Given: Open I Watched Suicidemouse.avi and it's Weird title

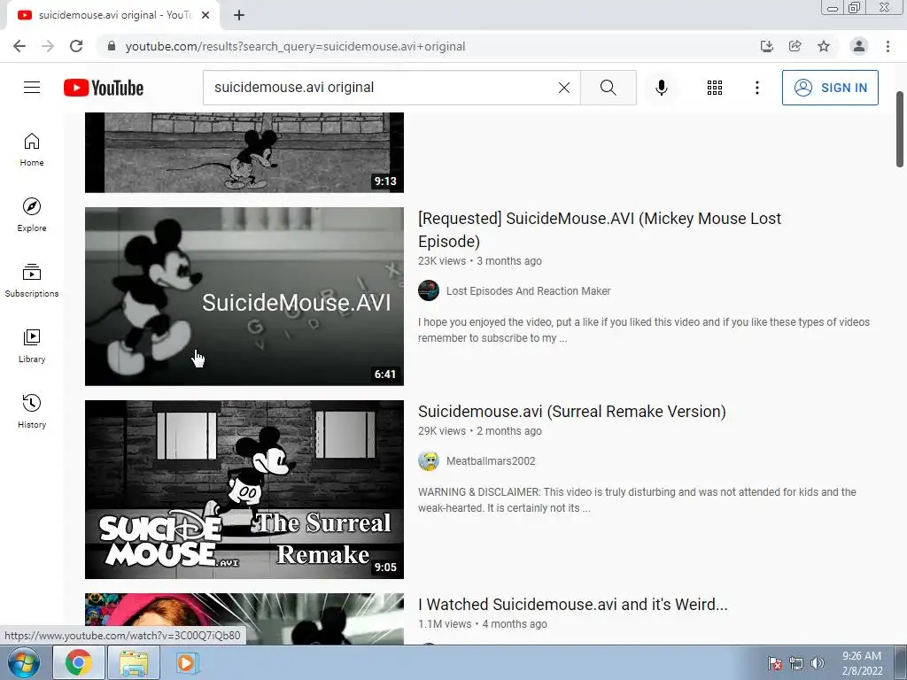Looking at the screenshot, I should pyautogui.click(x=573, y=604).
